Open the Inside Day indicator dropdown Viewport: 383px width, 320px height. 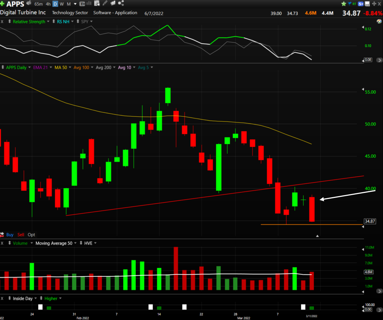coord(36,298)
